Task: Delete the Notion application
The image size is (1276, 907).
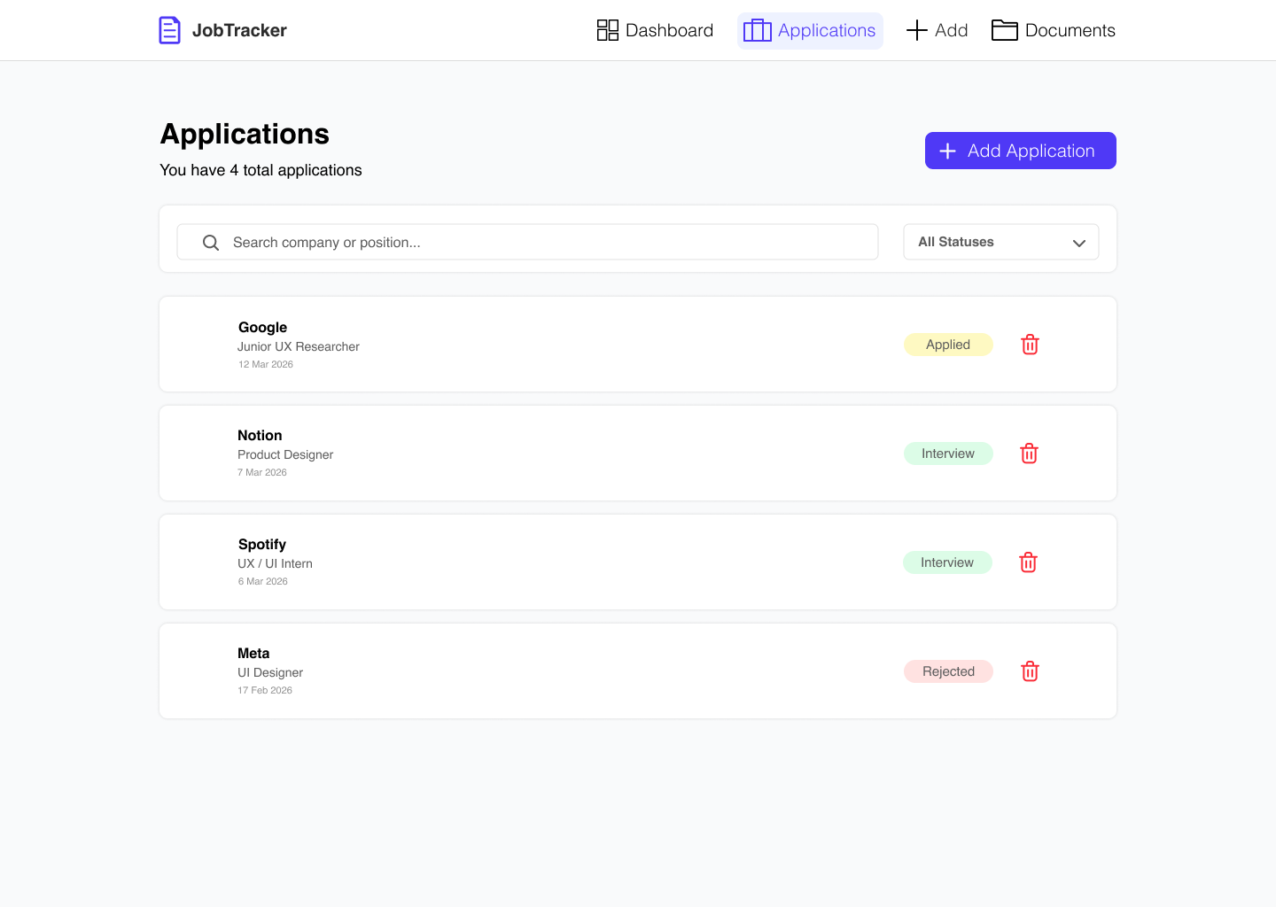Action: [x=1029, y=453]
